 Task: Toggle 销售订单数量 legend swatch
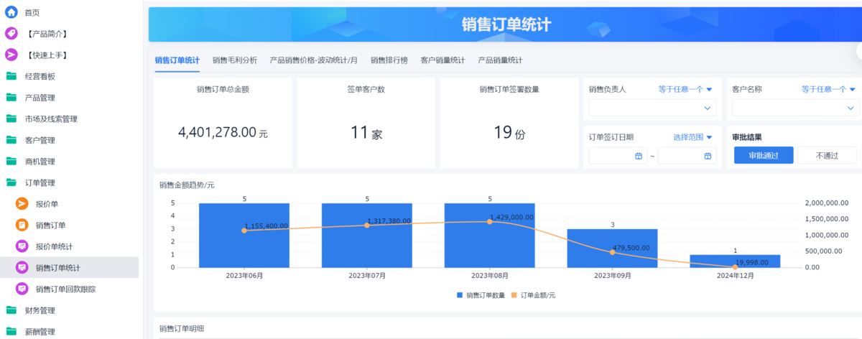(460, 295)
